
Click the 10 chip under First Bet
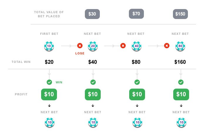click(x=49, y=46)
